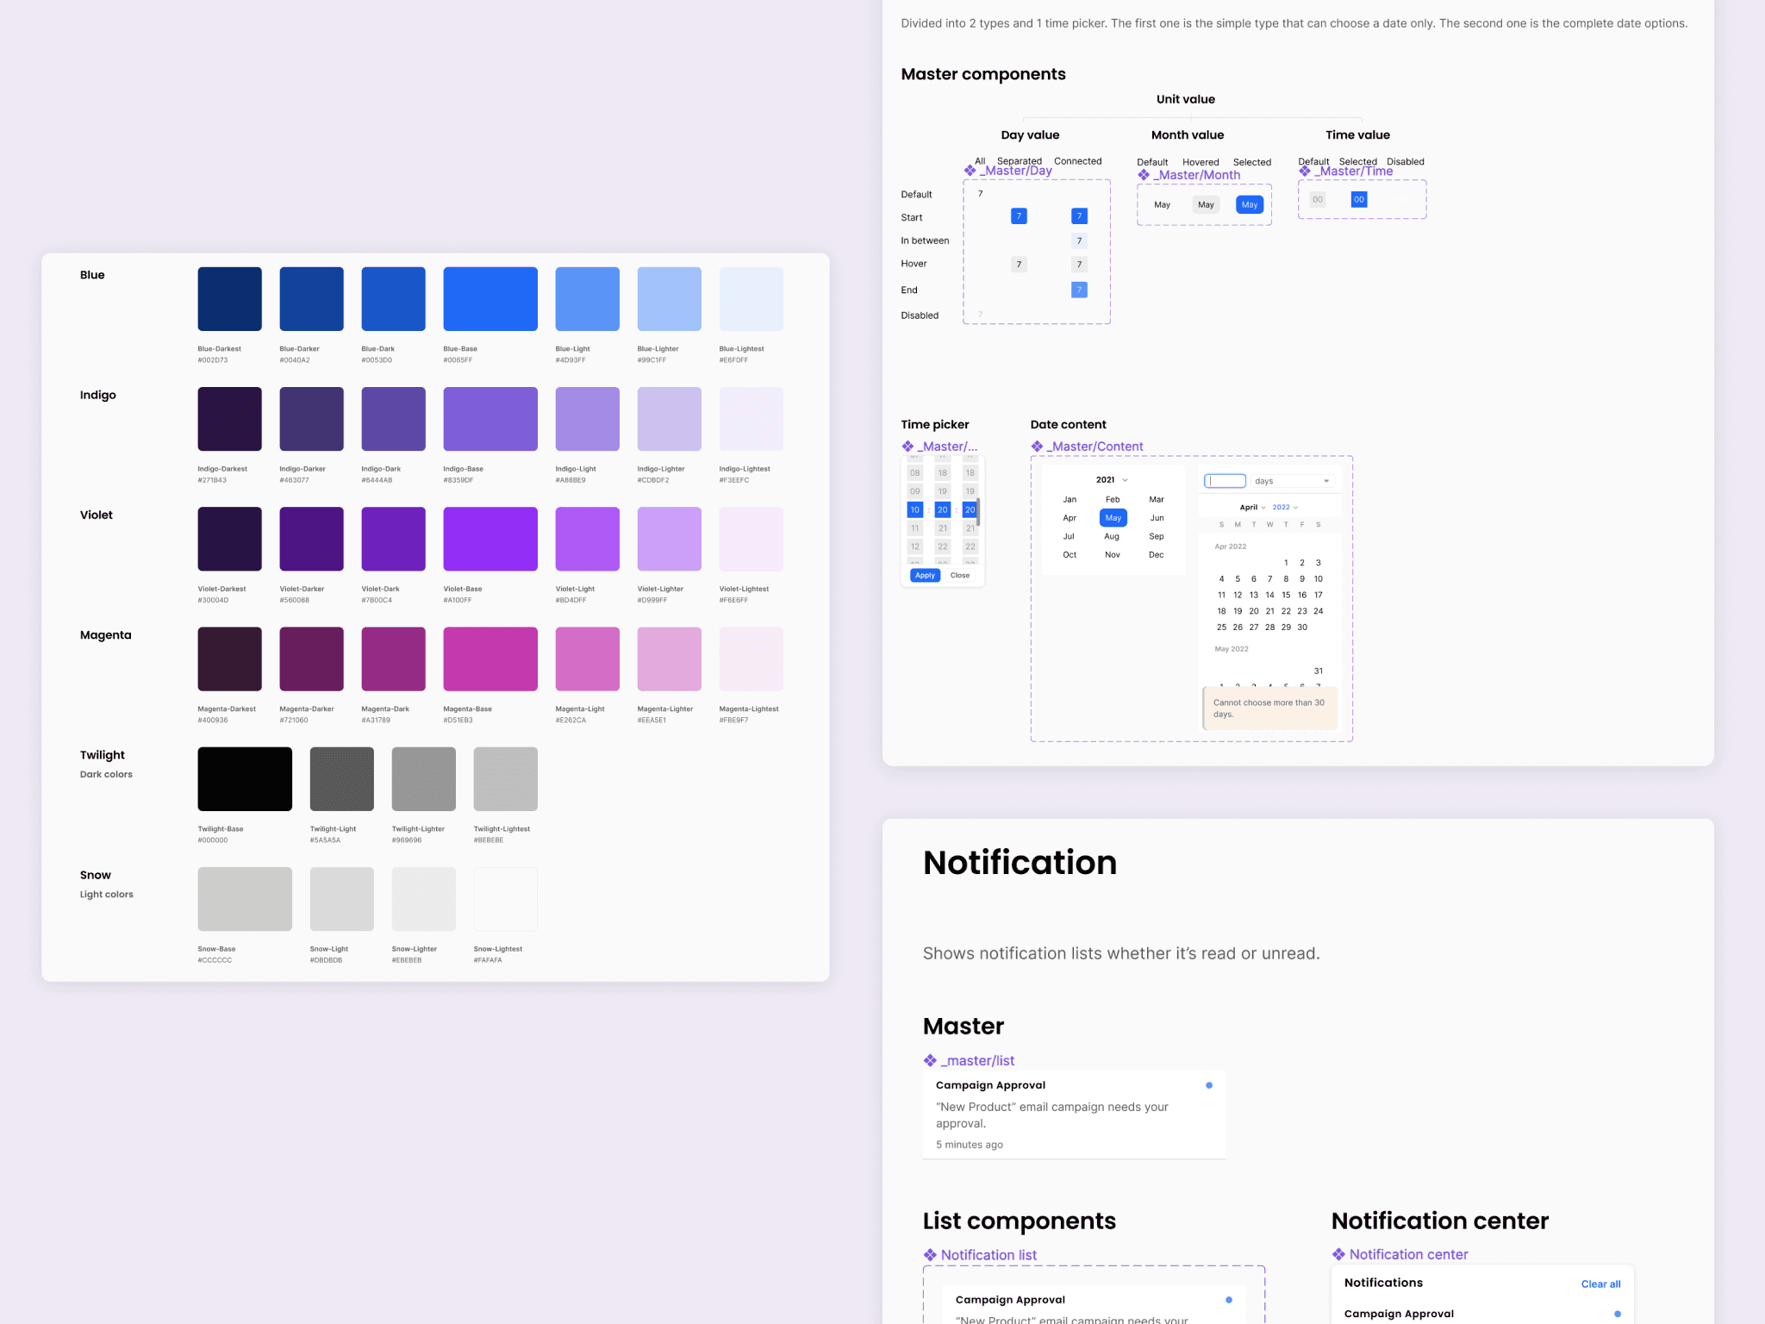Screen dimensions: 1765x1324
Task: Click the Apply button in time picker
Action: [x=925, y=576]
